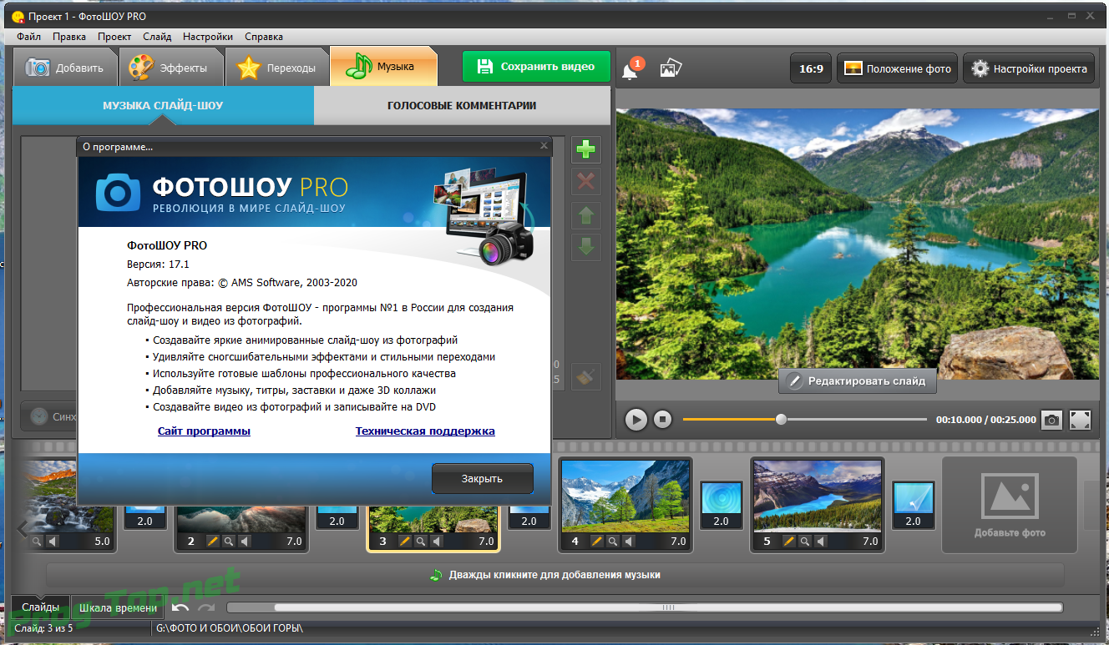
Task: Play the slideshow preview
Action: tap(636, 420)
